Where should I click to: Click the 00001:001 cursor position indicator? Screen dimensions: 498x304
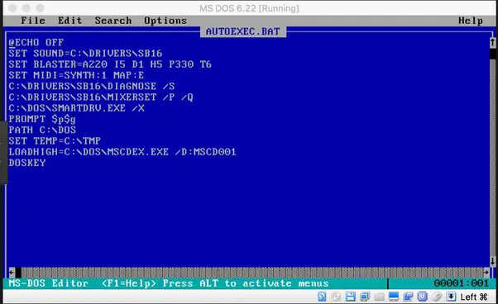pyautogui.click(x=461, y=283)
